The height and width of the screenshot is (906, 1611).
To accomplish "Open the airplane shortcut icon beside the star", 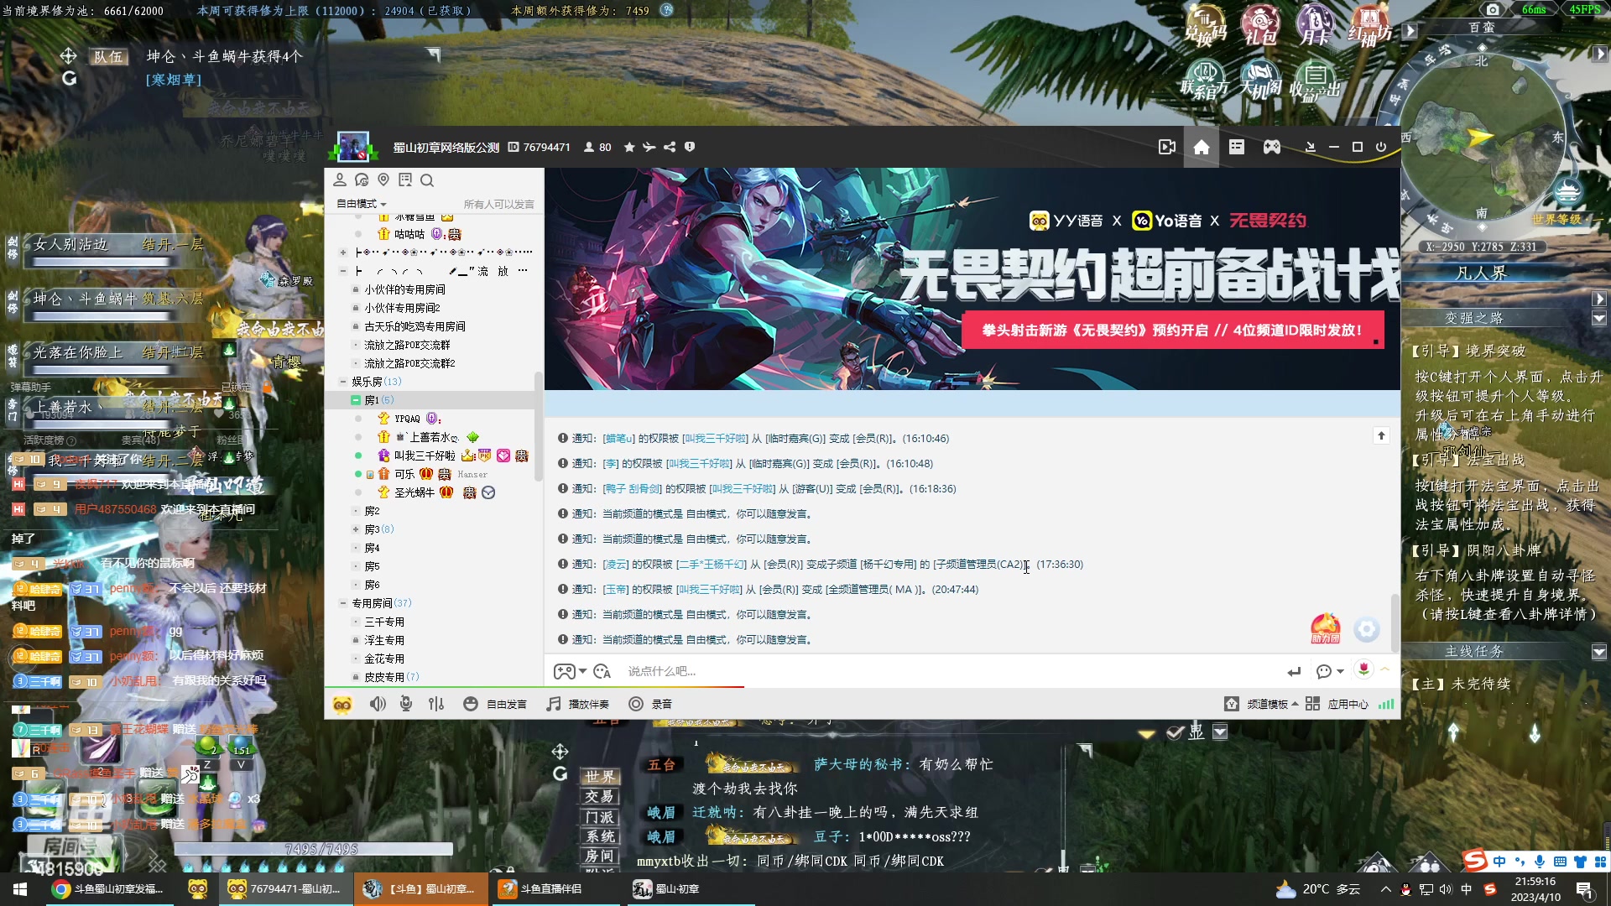I will 649,147.
